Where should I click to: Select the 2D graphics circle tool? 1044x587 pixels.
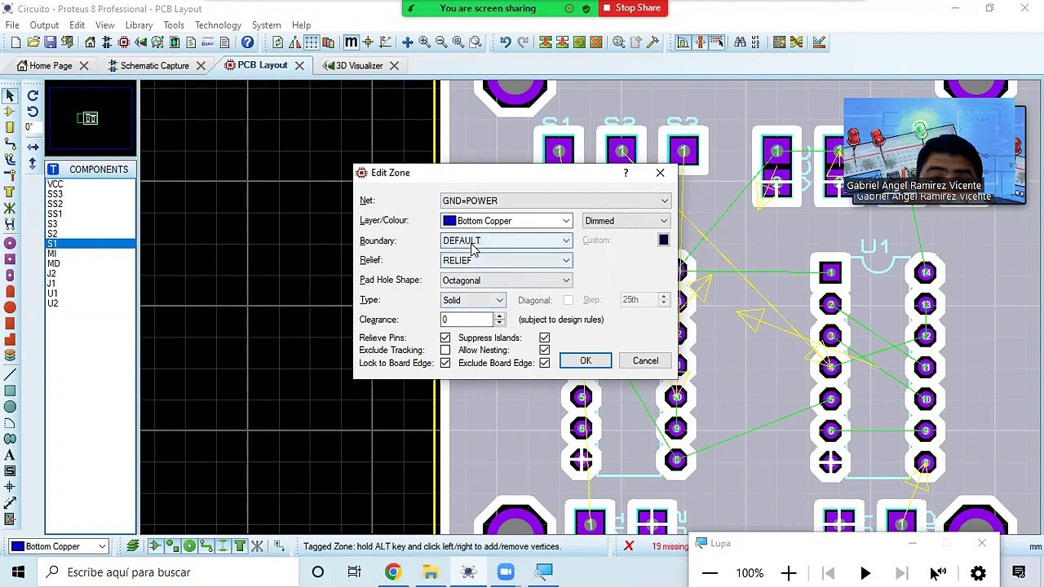coord(10,407)
